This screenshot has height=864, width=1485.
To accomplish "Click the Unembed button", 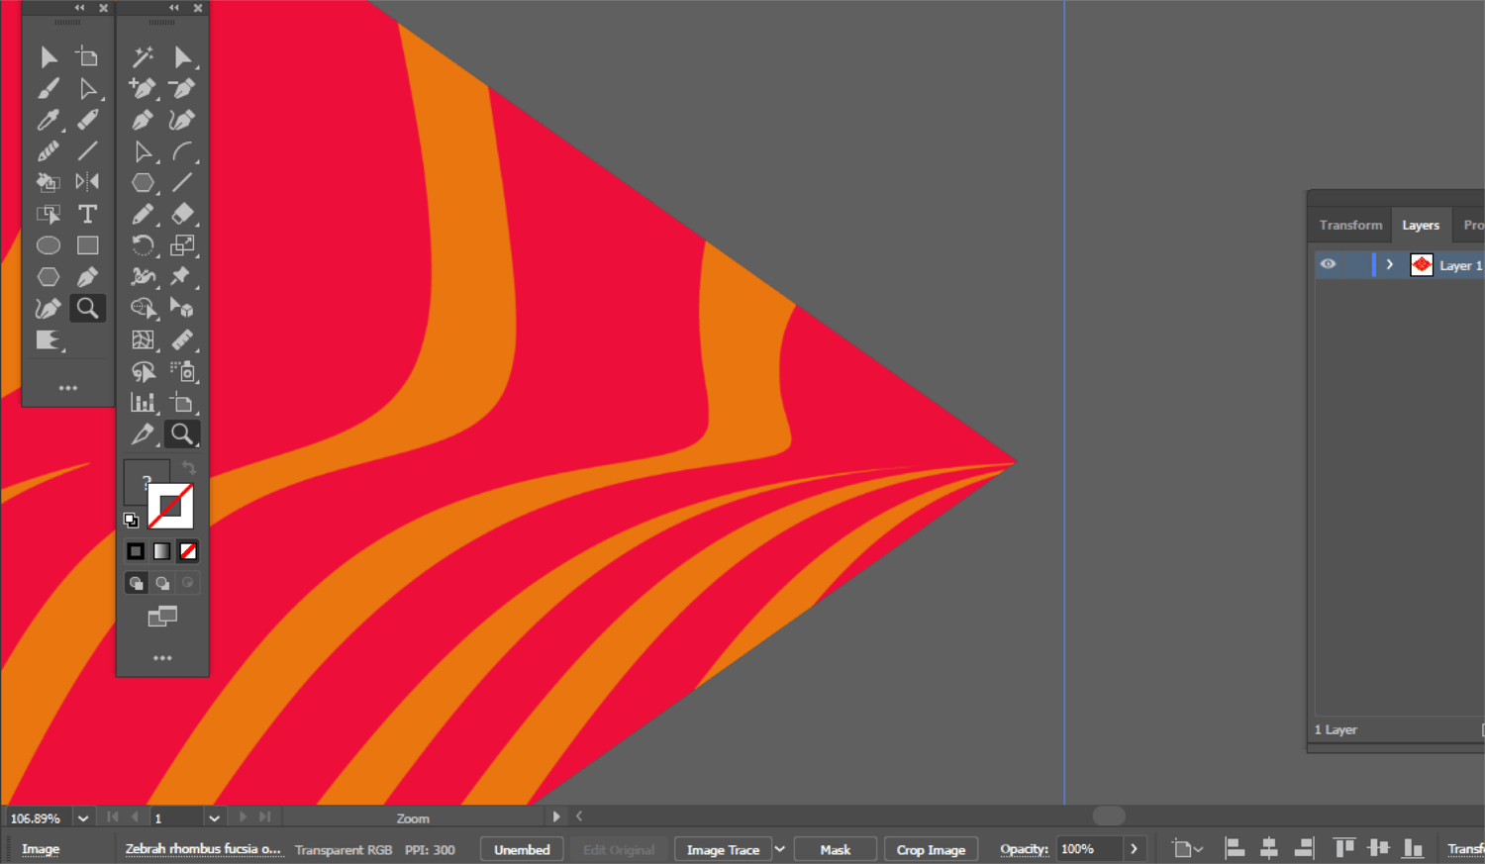I will coord(522,849).
